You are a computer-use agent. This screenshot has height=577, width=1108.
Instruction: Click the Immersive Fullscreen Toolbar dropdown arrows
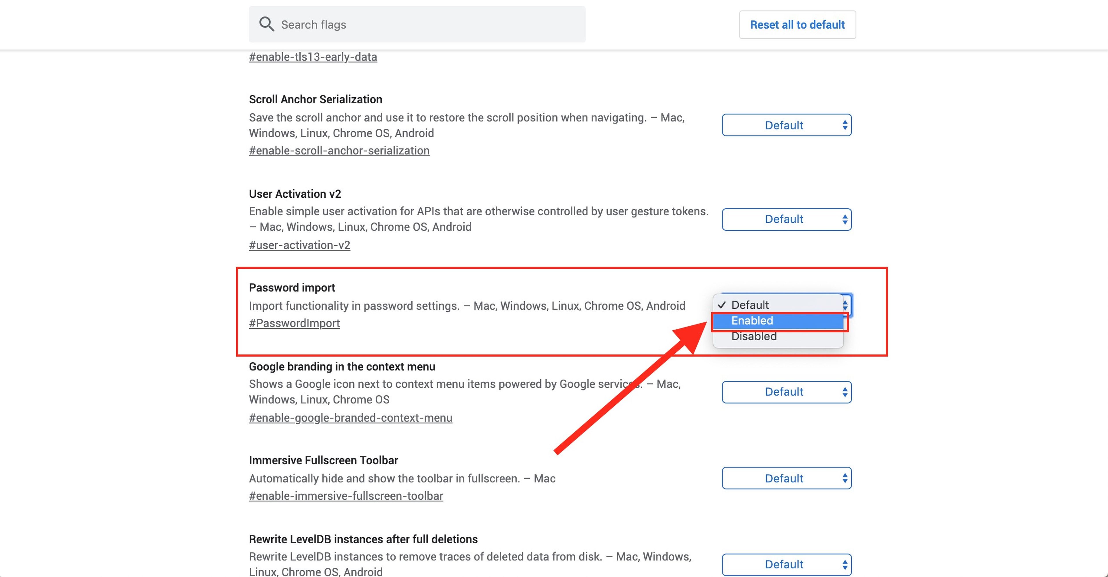coord(845,478)
